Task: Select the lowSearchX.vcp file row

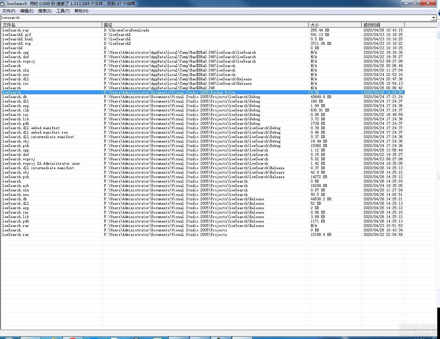Action: [16, 43]
